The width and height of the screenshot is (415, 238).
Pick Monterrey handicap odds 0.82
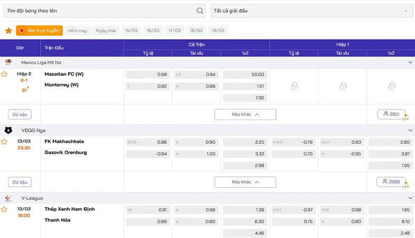coord(148,86)
